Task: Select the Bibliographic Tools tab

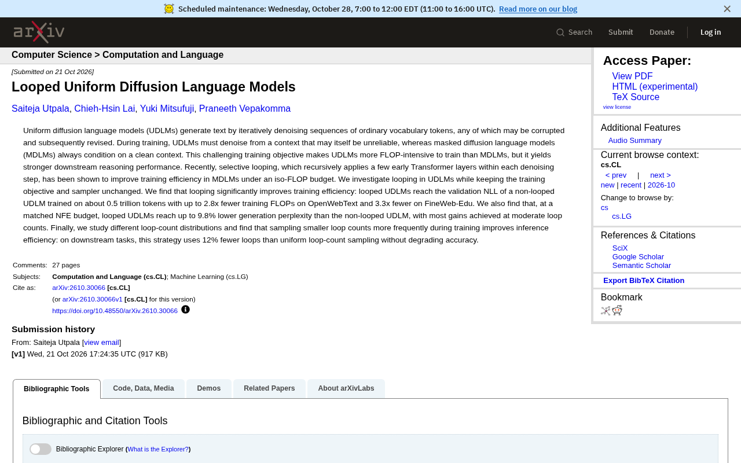Action: pos(57,389)
